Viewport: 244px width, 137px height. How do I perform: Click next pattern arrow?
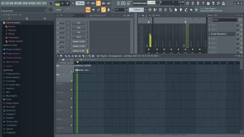(x=145, y=10)
